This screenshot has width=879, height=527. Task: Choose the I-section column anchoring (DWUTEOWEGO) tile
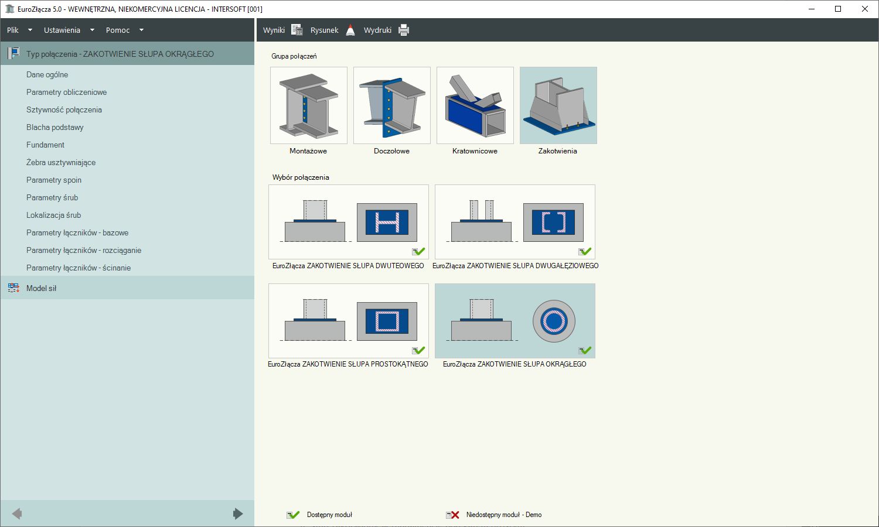(x=349, y=222)
